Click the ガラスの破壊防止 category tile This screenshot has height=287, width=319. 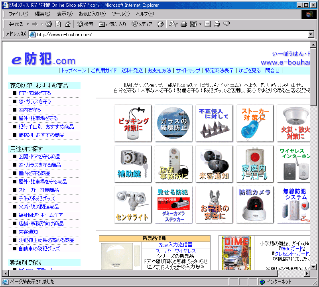[x=173, y=123]
